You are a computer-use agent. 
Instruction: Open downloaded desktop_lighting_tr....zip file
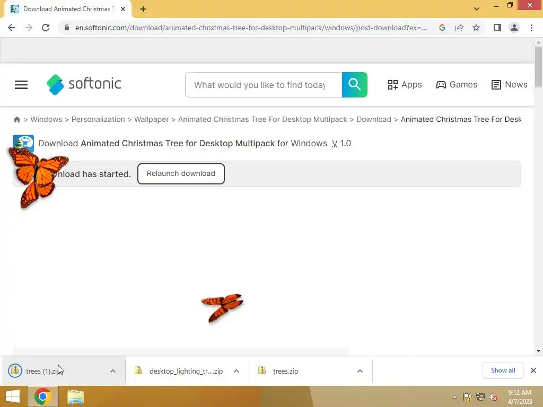(179, 371)
